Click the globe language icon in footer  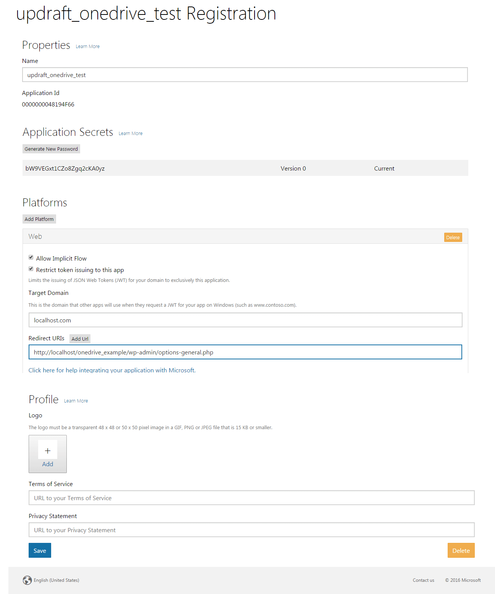27,580
